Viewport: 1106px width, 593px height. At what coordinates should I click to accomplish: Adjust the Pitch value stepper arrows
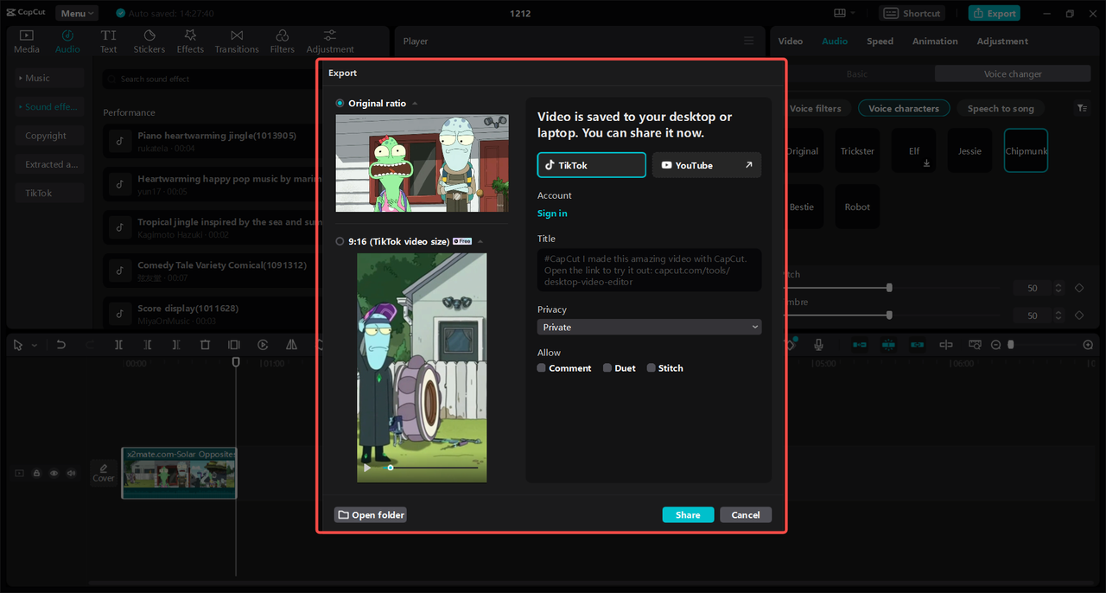coord(1057,288)
